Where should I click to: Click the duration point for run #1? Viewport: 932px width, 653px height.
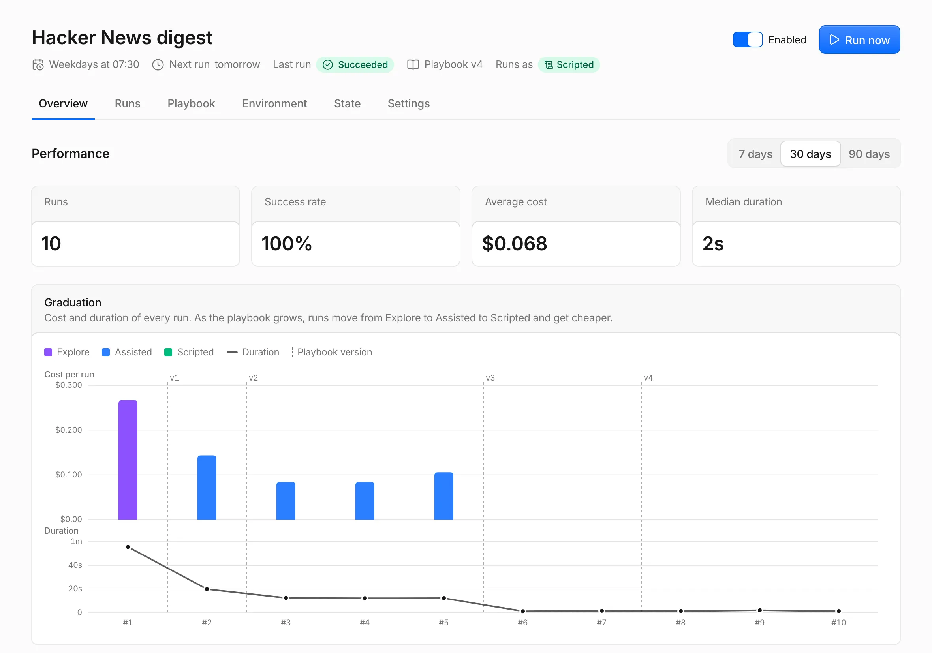128,547
